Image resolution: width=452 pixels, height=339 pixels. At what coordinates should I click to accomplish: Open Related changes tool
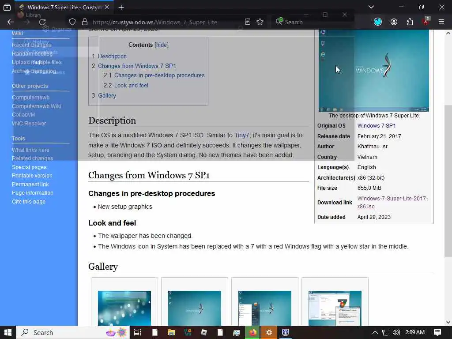tap(32, 158)
